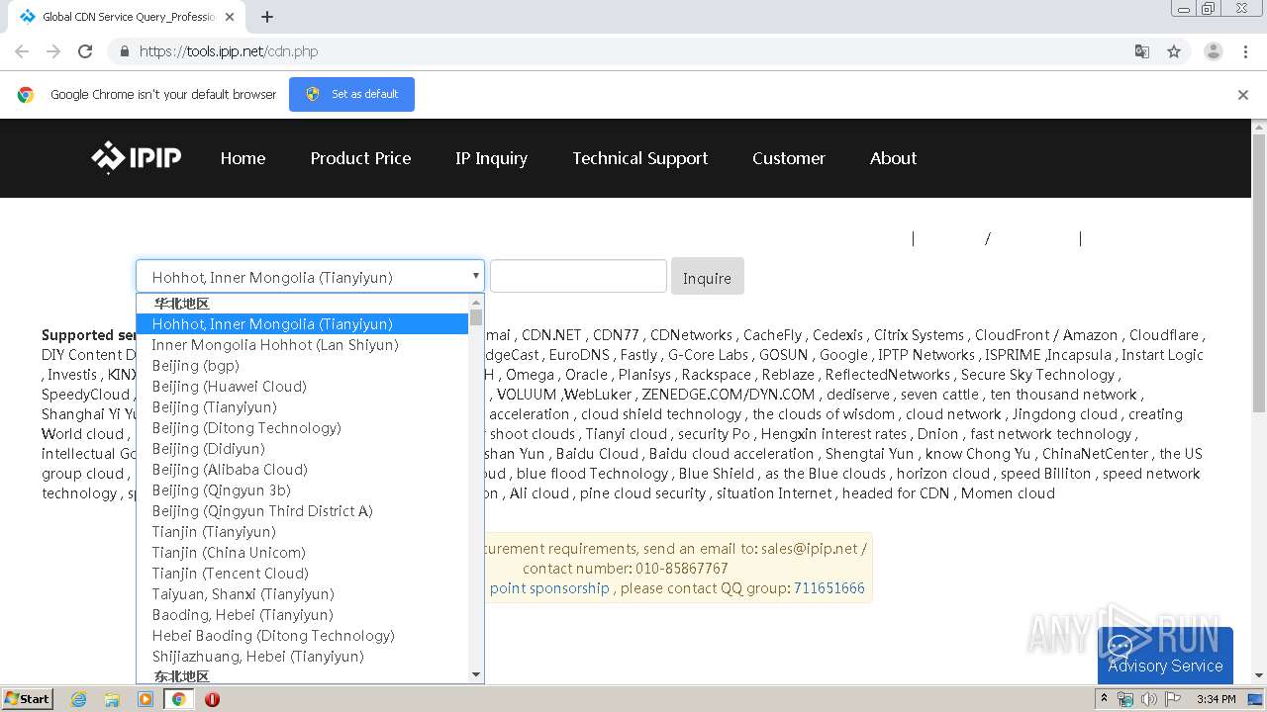This screenshot has height=712, width=1267.
Task: Select Beijing (Qingyun 3b) option
Action: (302, 489)
